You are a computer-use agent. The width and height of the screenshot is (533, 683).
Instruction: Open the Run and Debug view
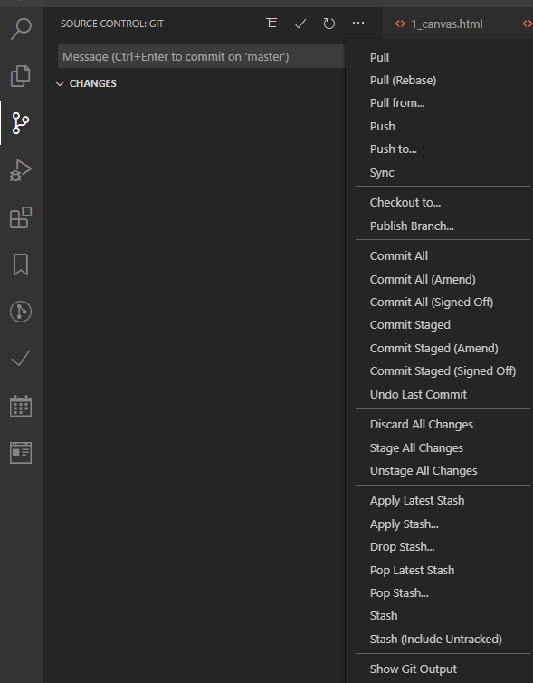[21, 170]
